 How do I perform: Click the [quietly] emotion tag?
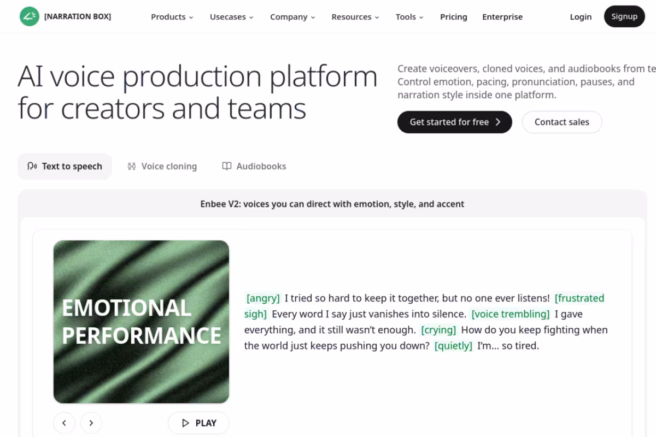453,346
